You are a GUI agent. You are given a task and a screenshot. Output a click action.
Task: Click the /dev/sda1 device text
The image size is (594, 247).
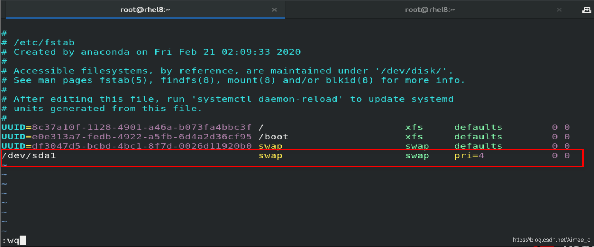(29, 155)
